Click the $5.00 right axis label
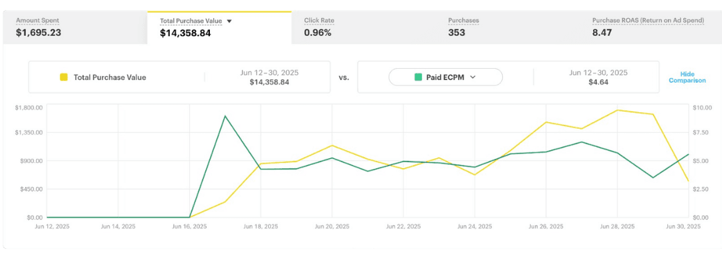 pos(701,161)
